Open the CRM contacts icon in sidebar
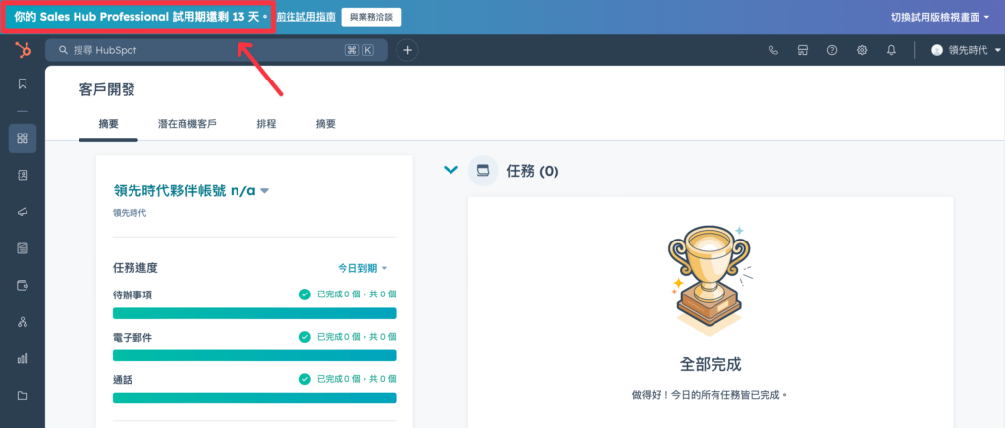 point(23,175)
